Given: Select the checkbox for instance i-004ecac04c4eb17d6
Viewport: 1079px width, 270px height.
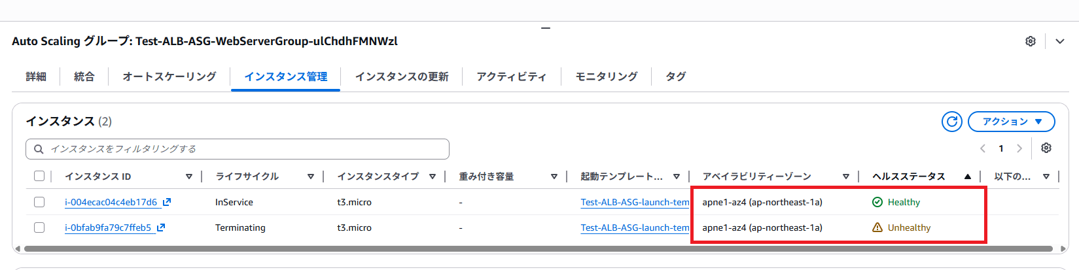Looking at the screenshot, I should pos(39,202).
